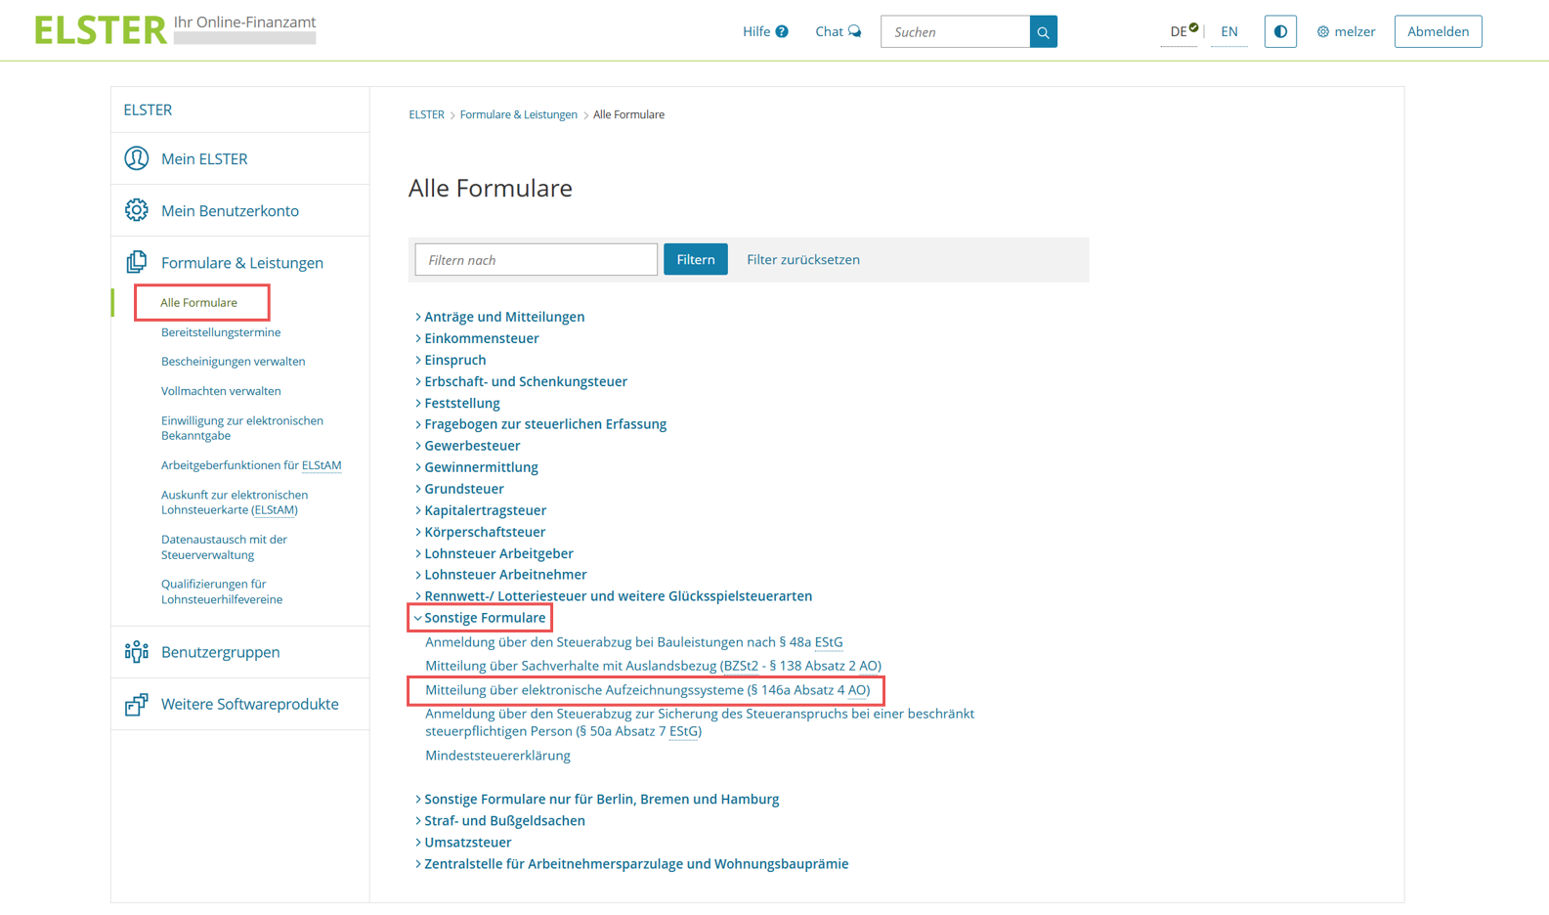Collapse the Sonstige Formulare section
Image resolution: width=1549 pixels, height=915 pixels.
[484, 618]
